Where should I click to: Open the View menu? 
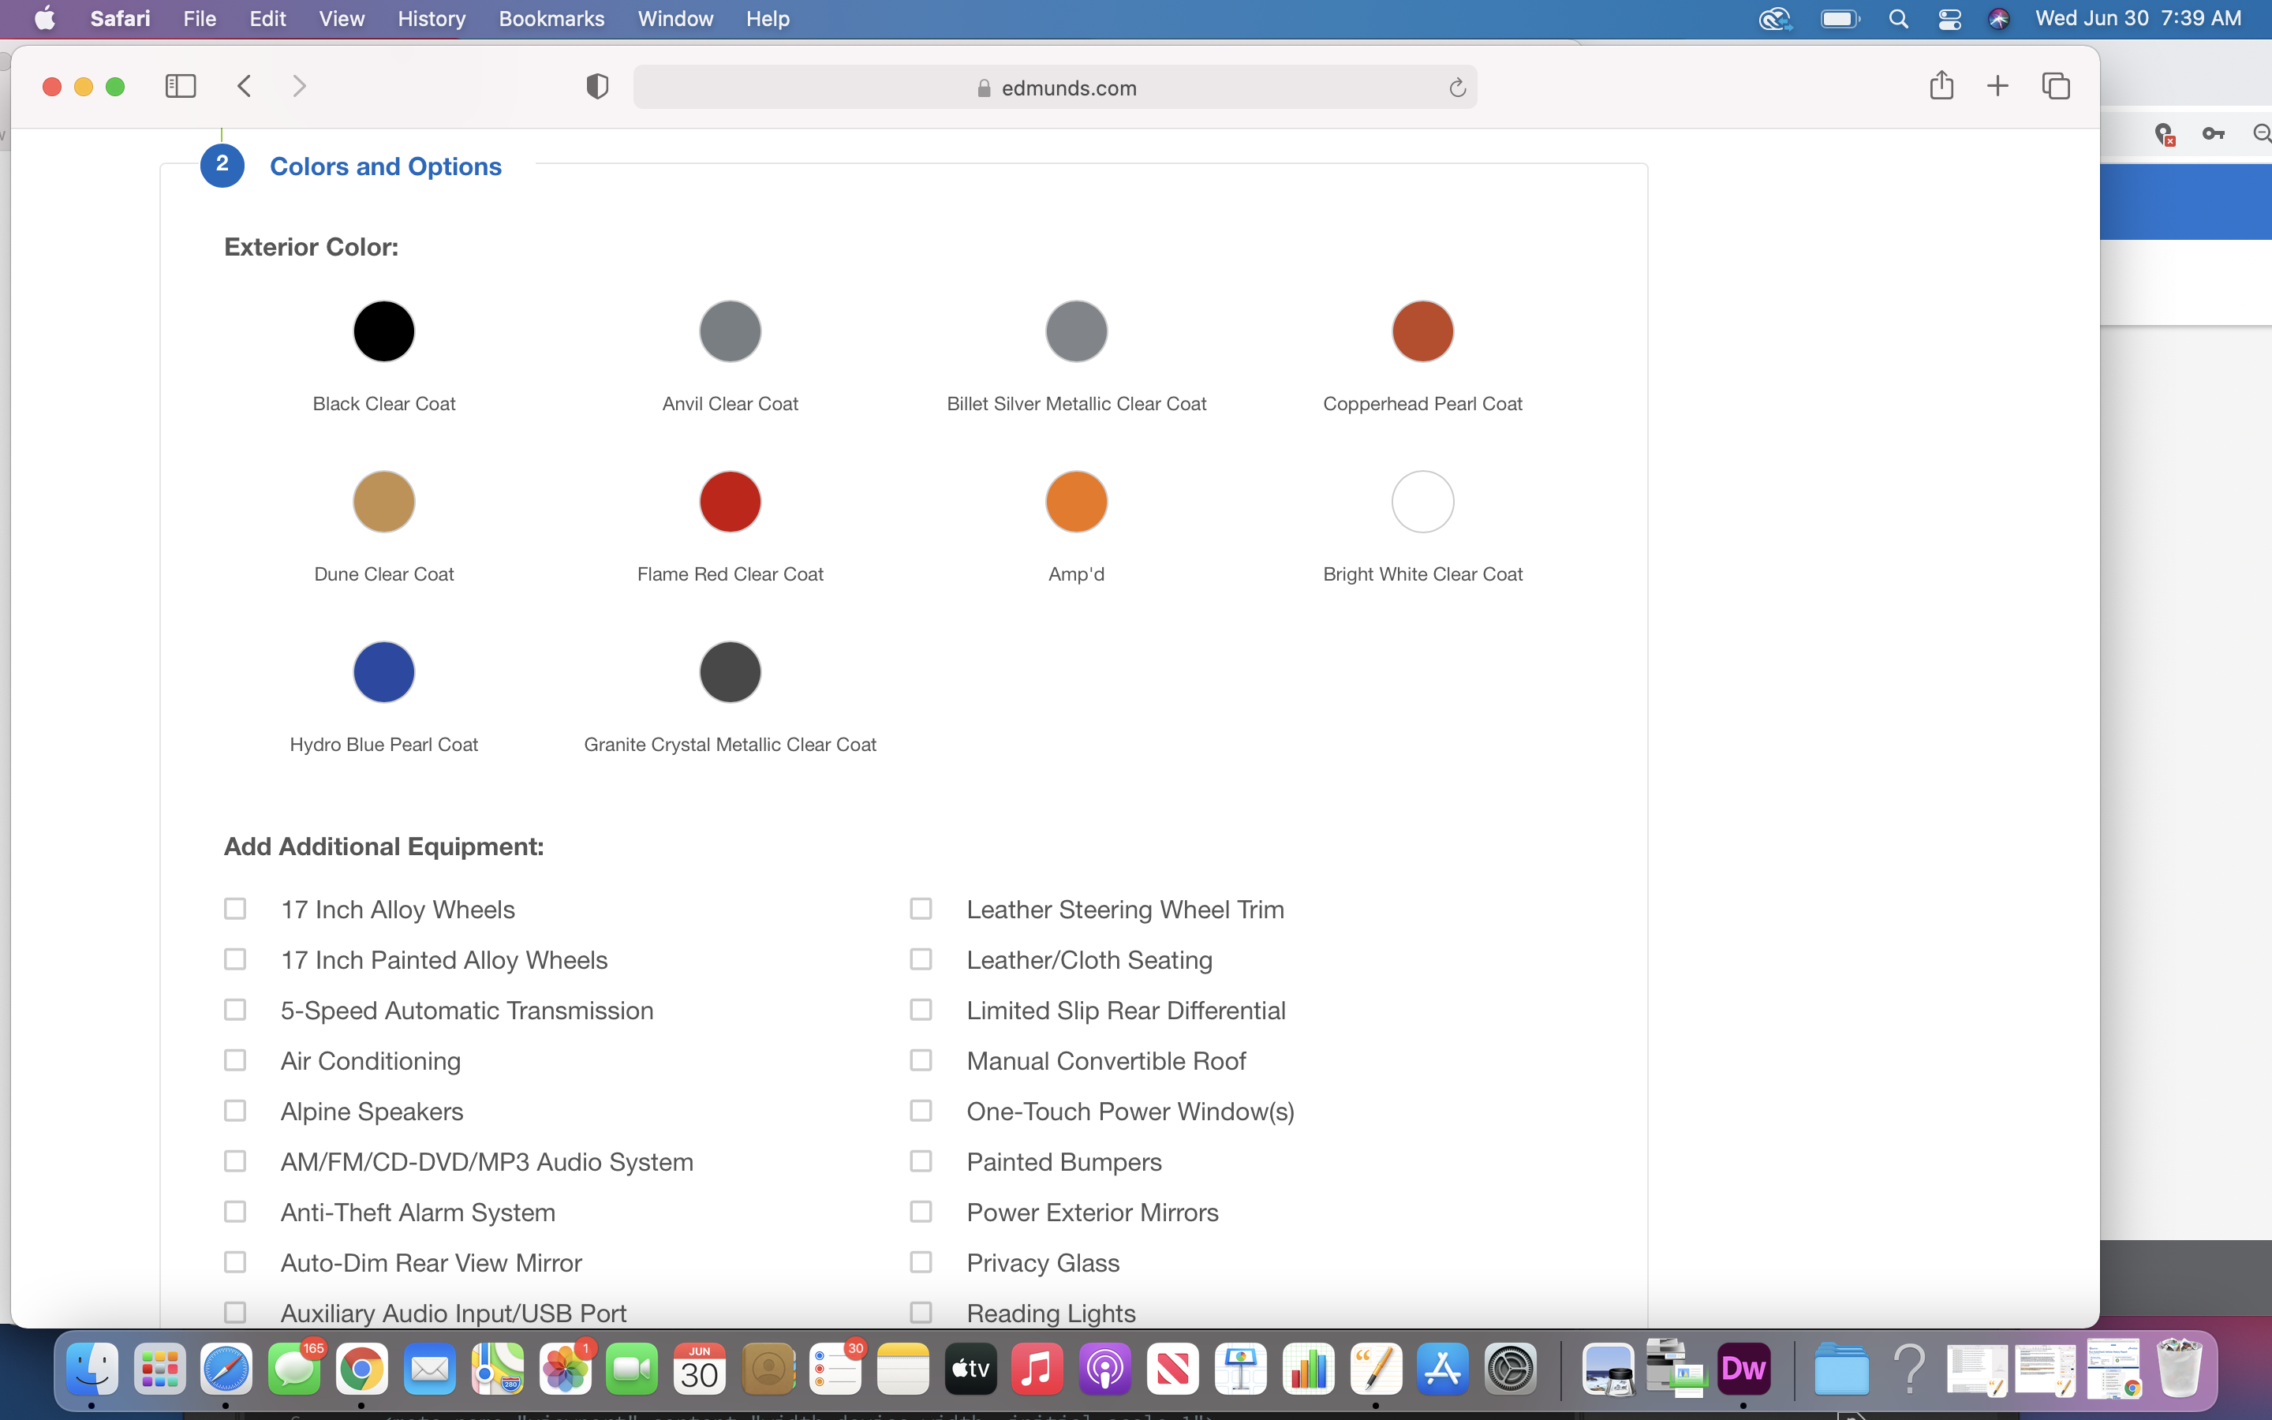[341, 19]
